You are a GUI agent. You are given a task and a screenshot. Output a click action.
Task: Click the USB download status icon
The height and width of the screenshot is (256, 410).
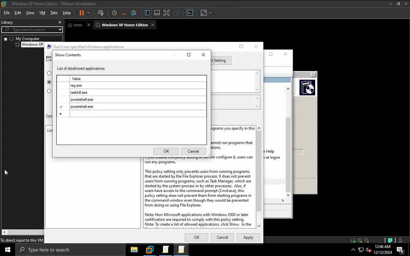click(x=400, y=240)
